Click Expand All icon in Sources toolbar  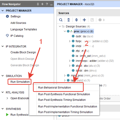77,20
